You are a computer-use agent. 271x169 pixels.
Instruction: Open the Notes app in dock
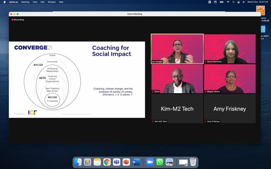[x=97, y=162]
